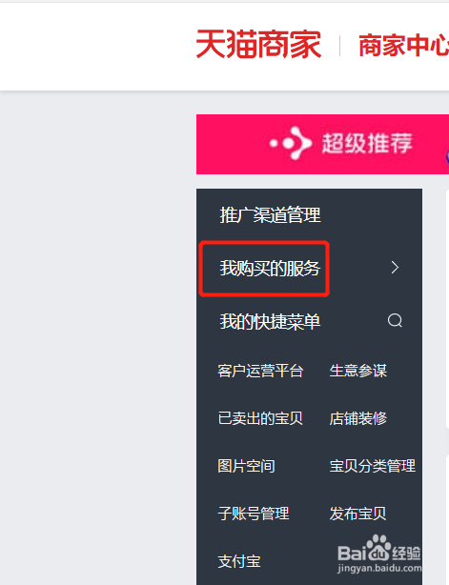
Task: Open 支付宝 shortcut
Action: pos(239,561)
